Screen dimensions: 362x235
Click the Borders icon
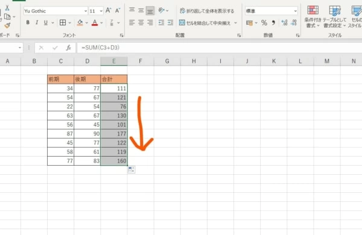(x=63, y=23)
